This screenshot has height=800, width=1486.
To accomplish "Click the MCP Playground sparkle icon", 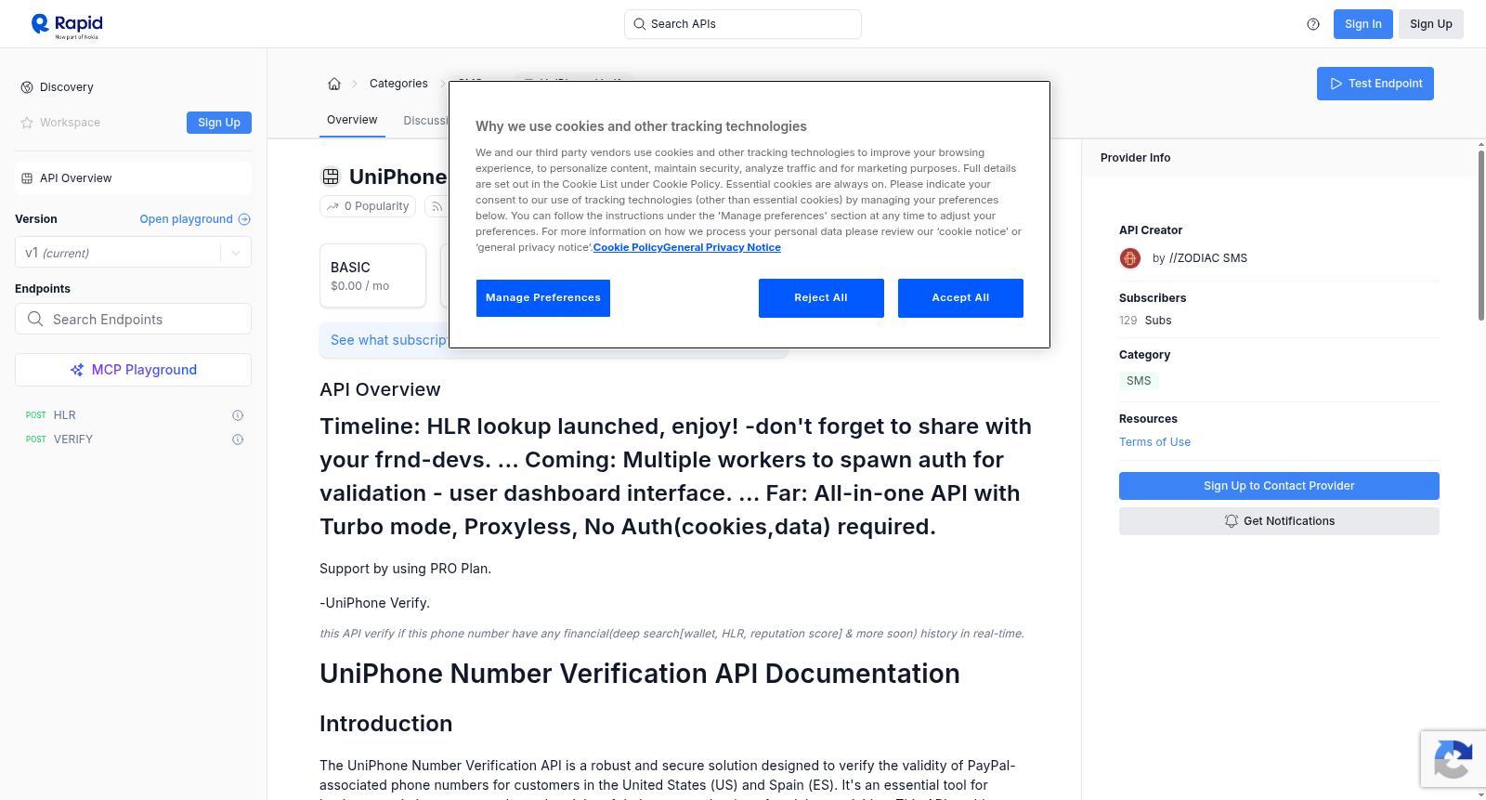I will pyautogui.click(x=77, y=370).
